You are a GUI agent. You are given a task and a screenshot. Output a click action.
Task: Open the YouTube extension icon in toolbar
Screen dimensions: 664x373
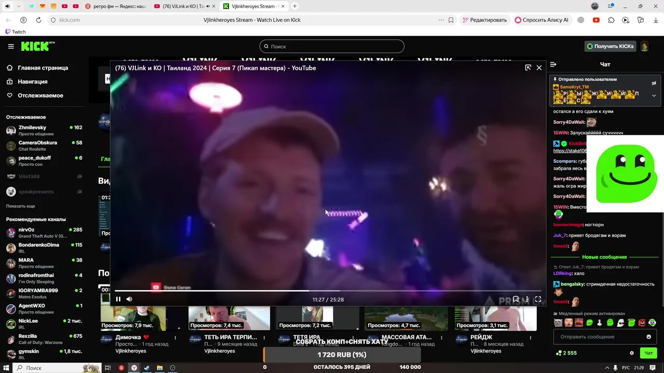point(596,20)
